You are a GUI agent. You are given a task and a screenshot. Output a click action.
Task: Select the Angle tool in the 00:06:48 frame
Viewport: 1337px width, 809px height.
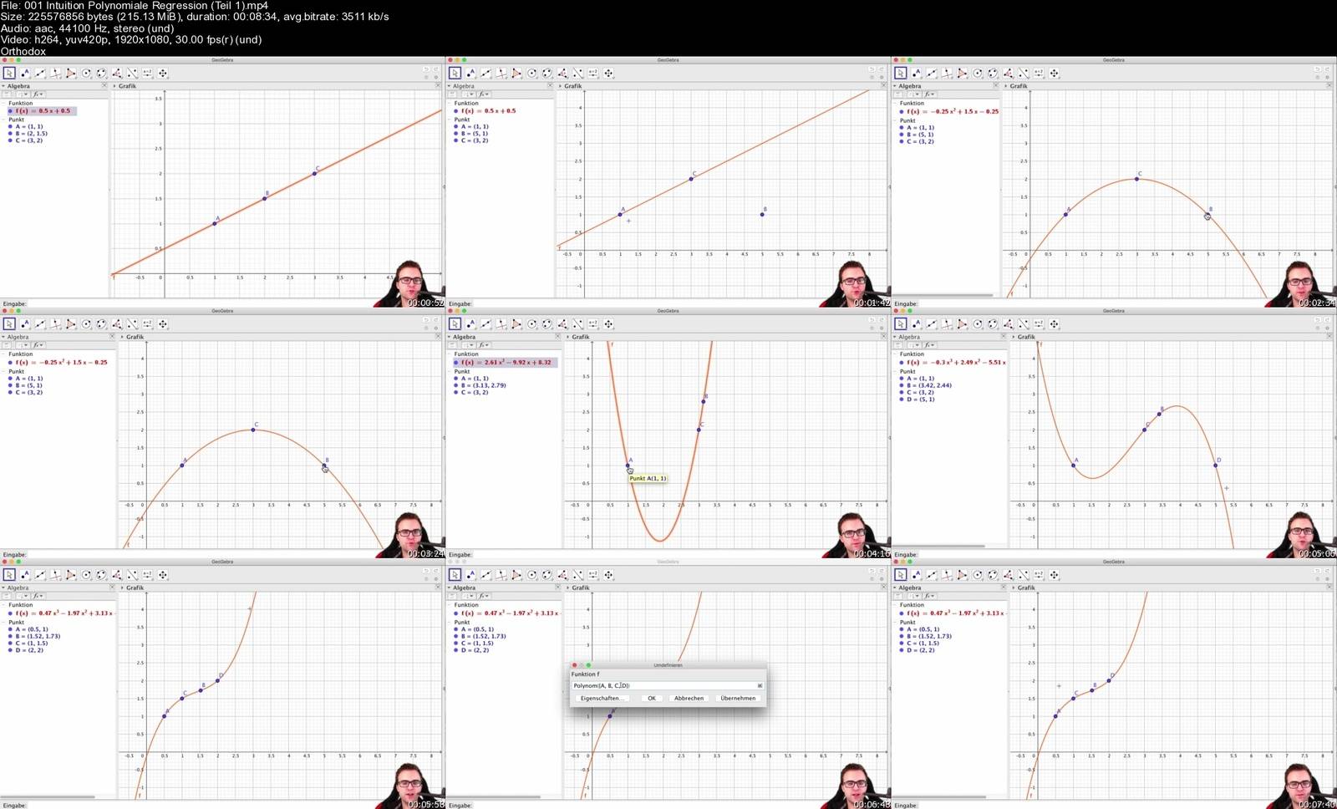562,575
